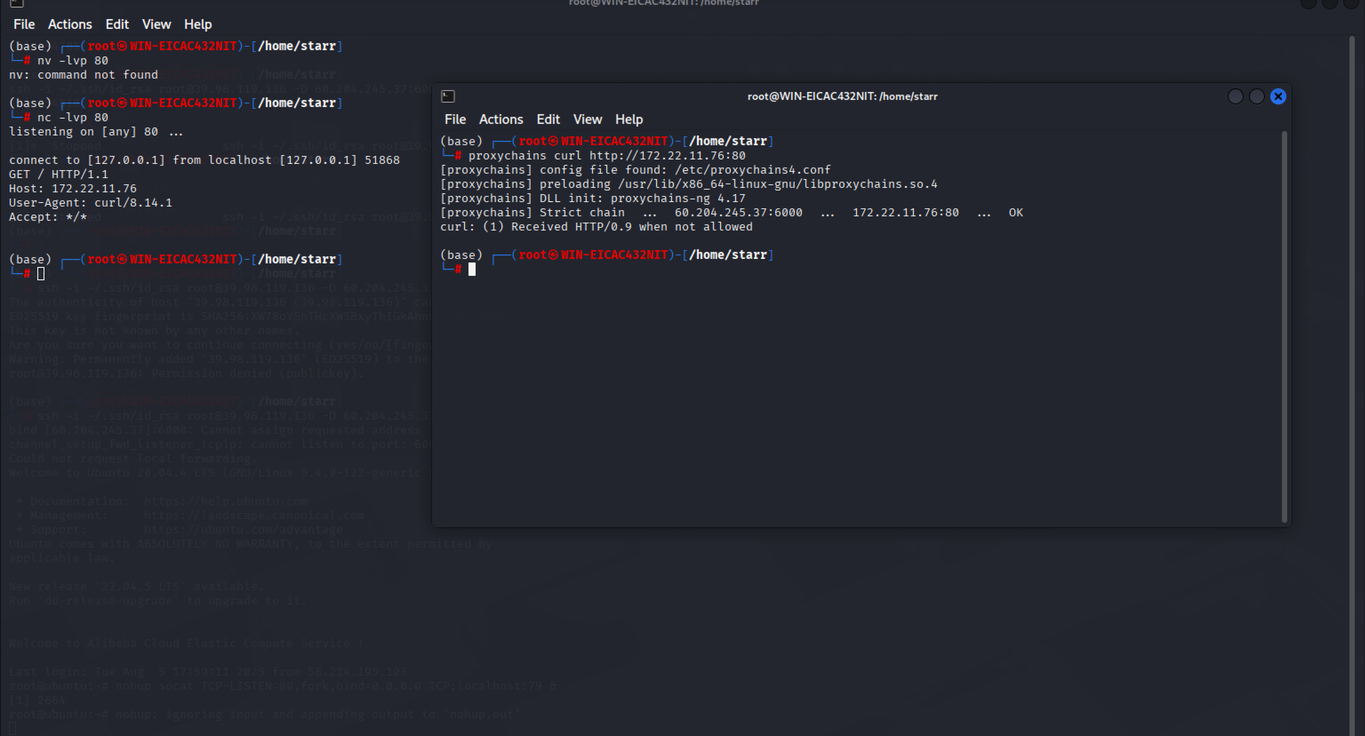The height and width of the screenshot is (736, 1365).
Task: Focus the prompt cursor in proxychains terminal
Action: (472, 270)
